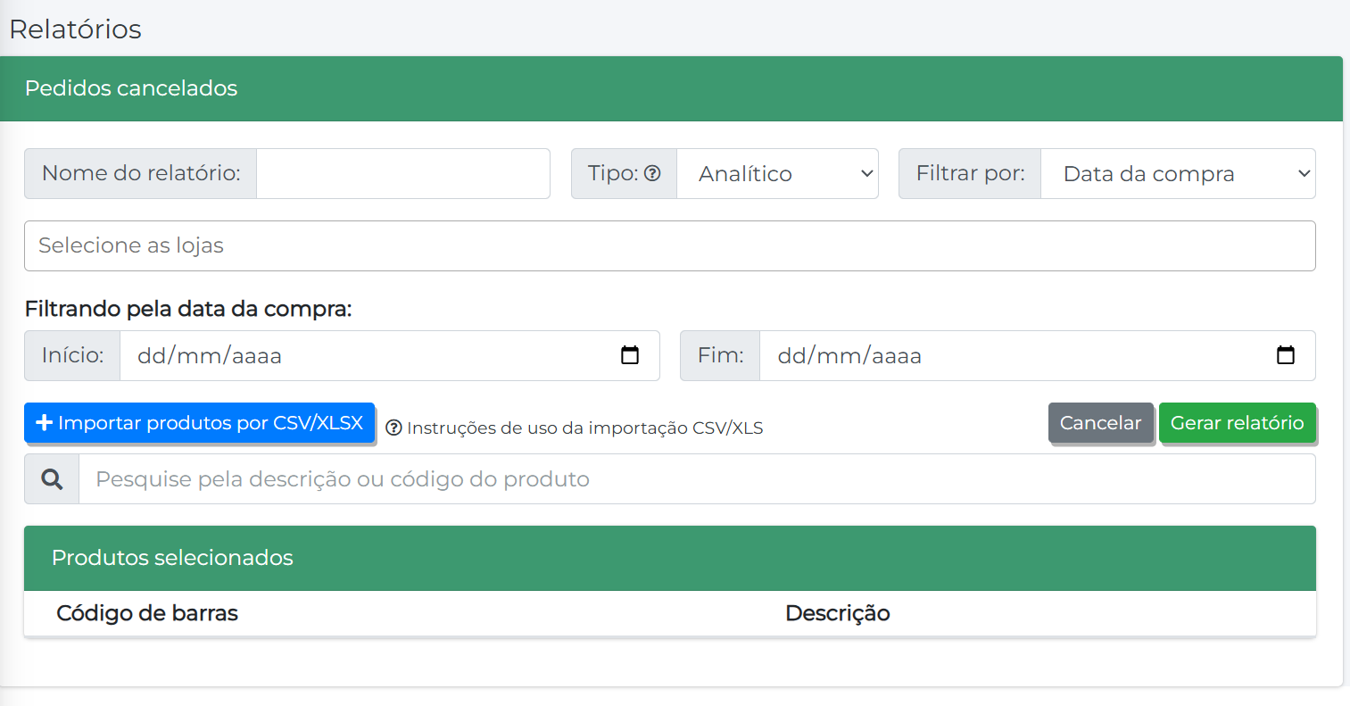This screenshot has height=706, width=1350.
Task: Focus the Nome do relatório text field
Action: click(402, 174)
